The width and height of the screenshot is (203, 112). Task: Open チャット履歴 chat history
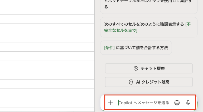149,69
